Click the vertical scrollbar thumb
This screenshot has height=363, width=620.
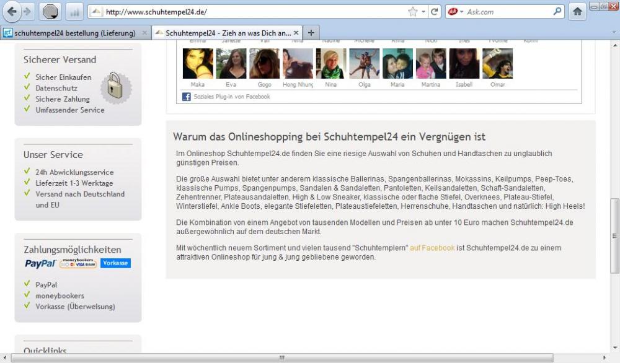tap(614, 236)
